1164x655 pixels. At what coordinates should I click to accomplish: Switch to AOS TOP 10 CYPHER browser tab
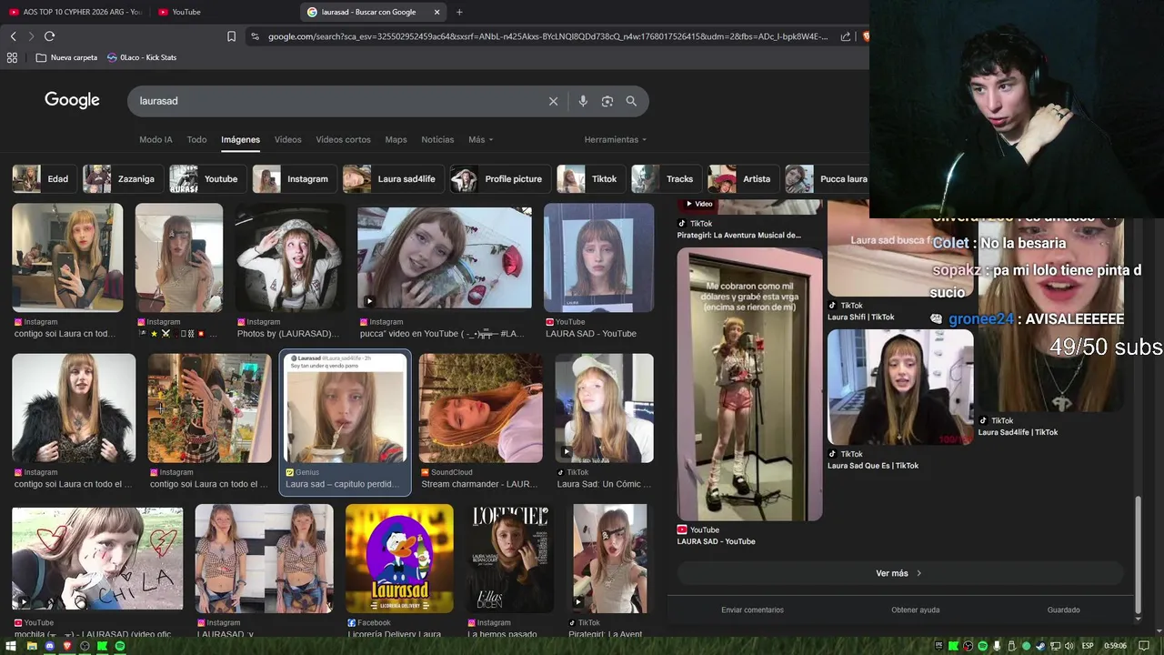[75, 12]
